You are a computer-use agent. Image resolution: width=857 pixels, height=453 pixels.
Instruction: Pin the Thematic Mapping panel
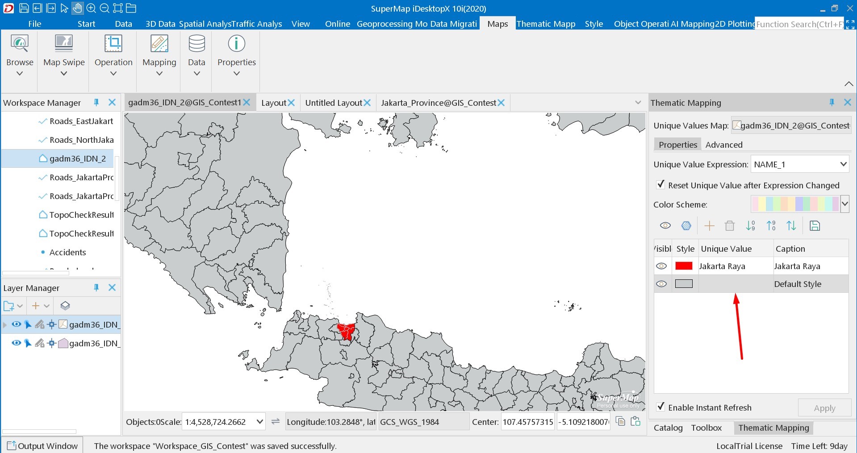[832, 102]
